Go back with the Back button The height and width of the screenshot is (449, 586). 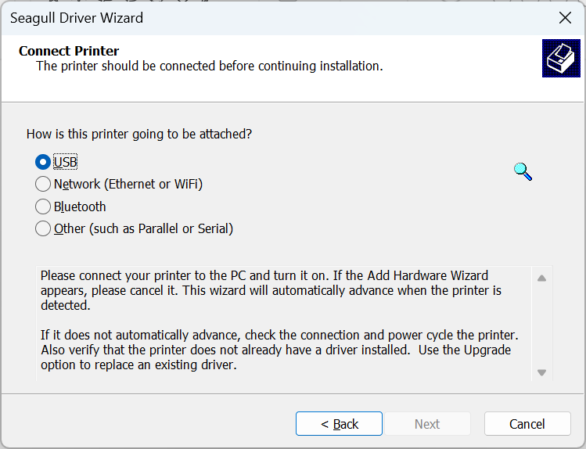(x=339, y=424)
